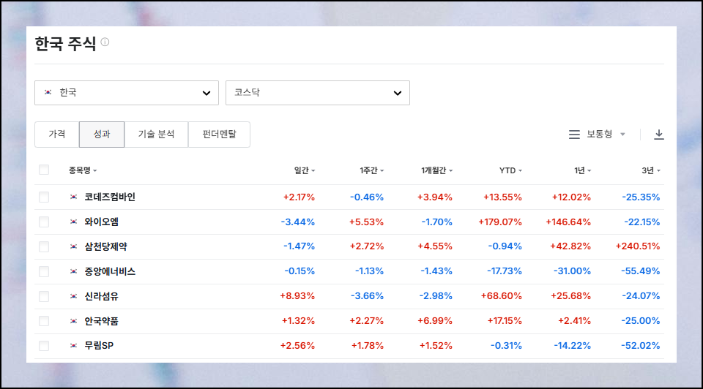Image resolution: width=703 pixels, height=389 pixels.
Task: Click the +68.60% YTD value
Action: tap(501, 296)
